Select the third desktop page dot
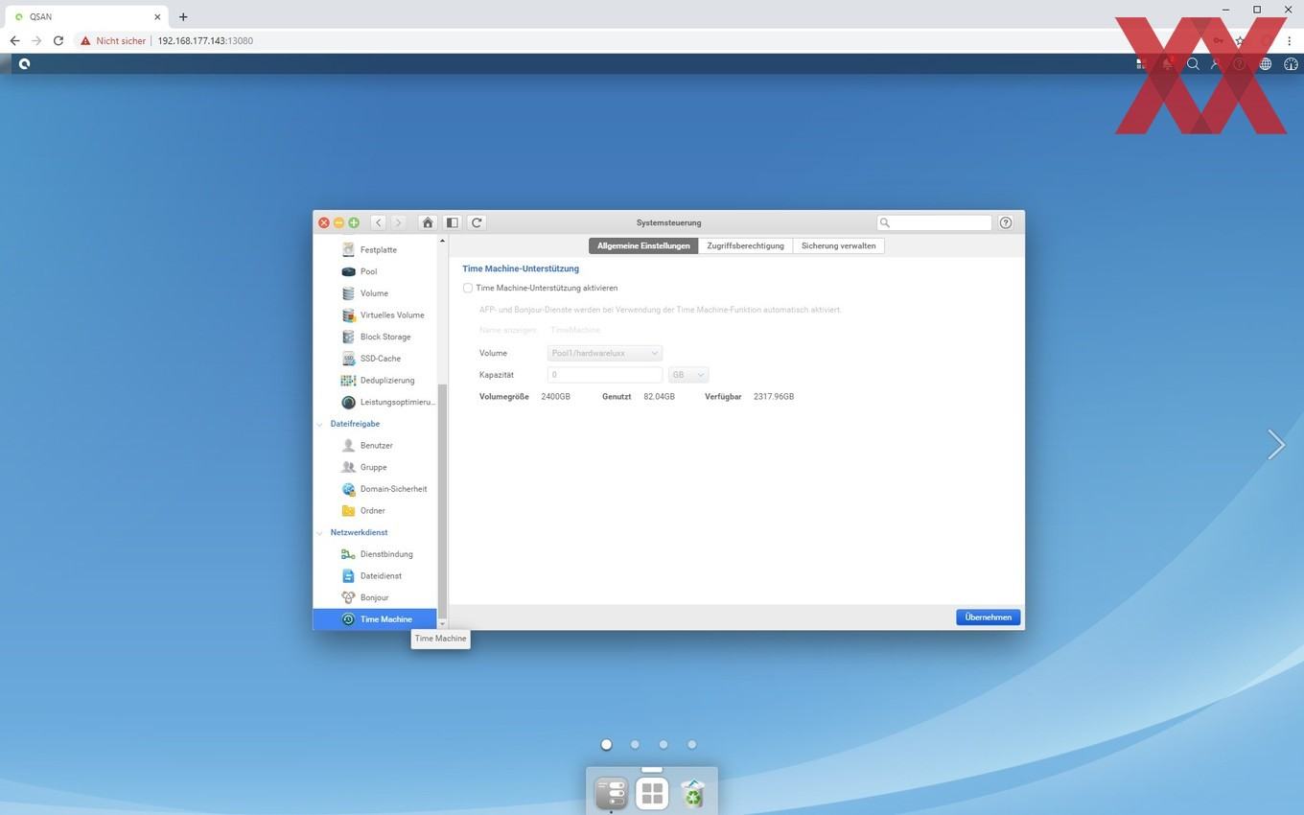Viewport: 1304px width, 815px height. tap(664, 744)
